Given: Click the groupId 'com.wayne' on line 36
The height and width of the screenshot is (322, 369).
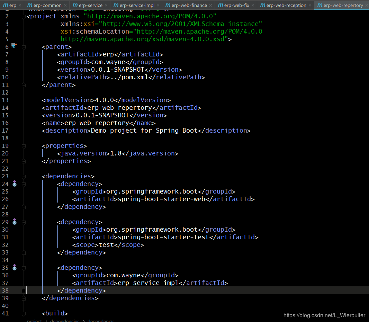Looking at the screenshot, I should (x=124, y=275).
